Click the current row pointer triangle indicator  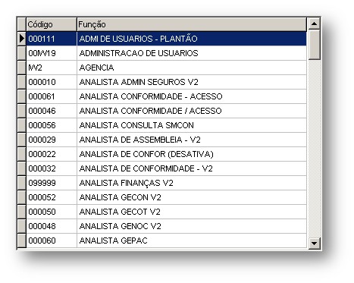click(x=22, y=39)
